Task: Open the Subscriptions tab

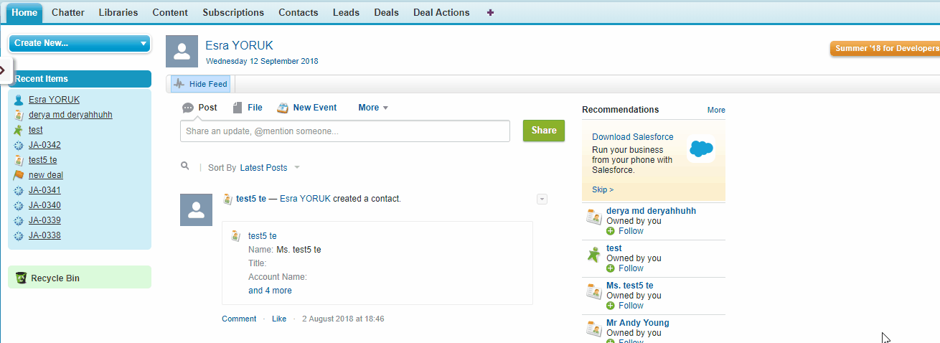Action: click(233, 13)
